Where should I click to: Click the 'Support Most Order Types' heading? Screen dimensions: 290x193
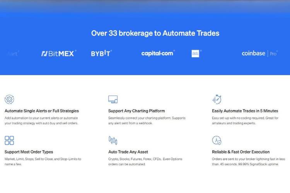(29, 152)
